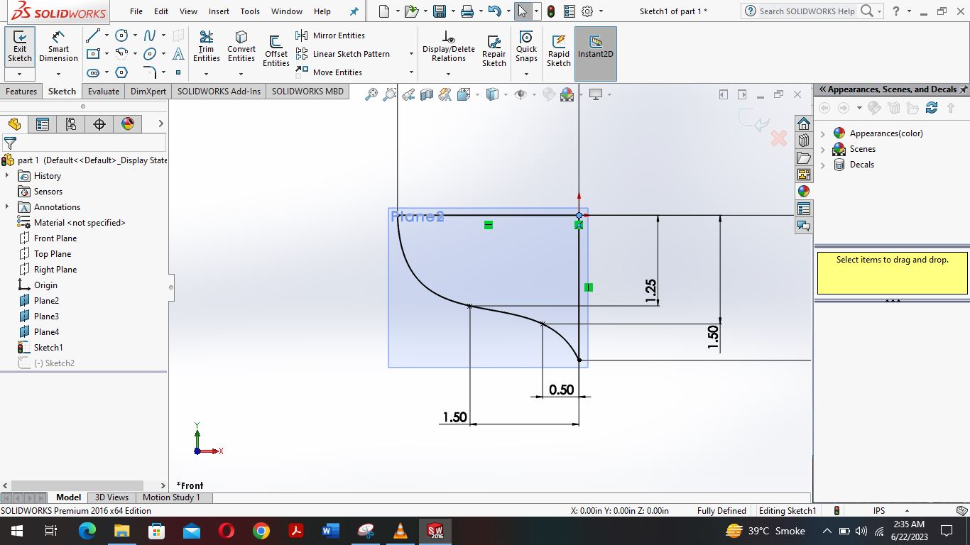Image resolution: width=970 pixels, height=545 pixels.
Task: Click the Section View icon
Action: 427,94
